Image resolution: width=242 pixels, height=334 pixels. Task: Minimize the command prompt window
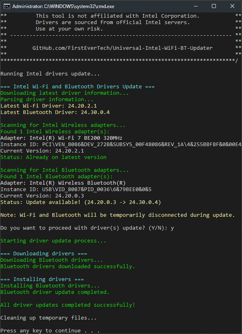[195, 6]
